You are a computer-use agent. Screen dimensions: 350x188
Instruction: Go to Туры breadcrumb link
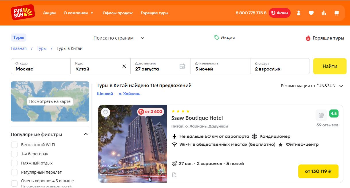[x=42, y=48]
